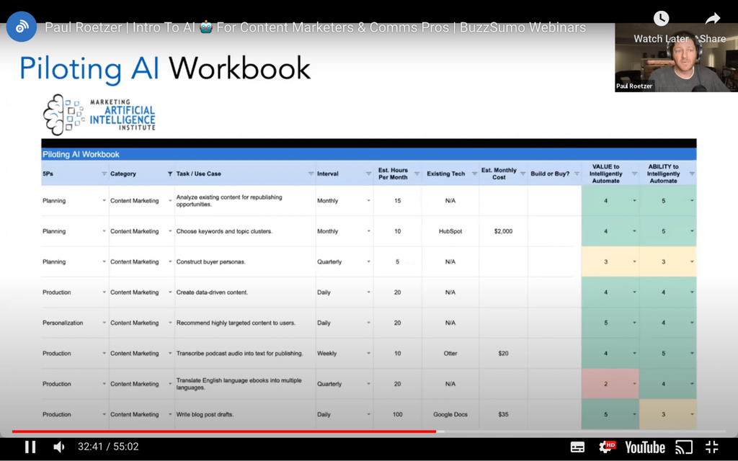Image resolution: width=738 pixels, height=461 pixels.
Task: Open the video on YouTube via the logo
Action: point(644,447)
